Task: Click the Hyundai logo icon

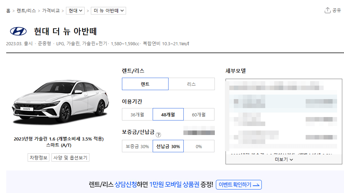Action: click(x=18, y=31)
